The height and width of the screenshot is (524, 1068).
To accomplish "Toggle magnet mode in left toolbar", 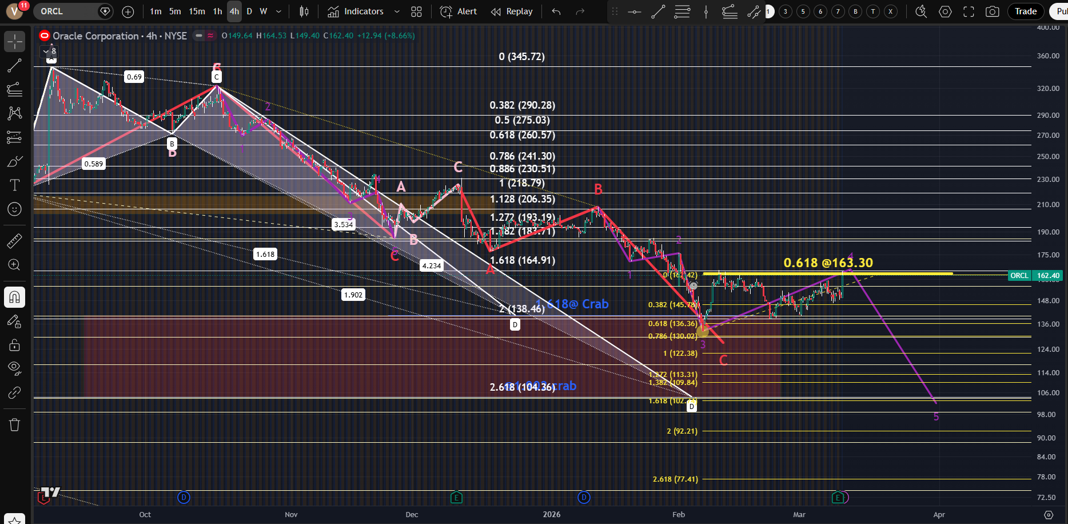I will tap(14, 297).
